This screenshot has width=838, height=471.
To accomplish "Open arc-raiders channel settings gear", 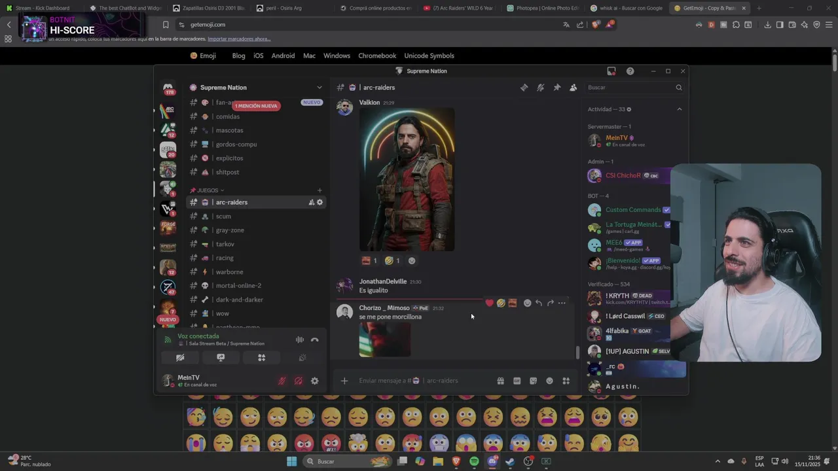I will point(319,202).
